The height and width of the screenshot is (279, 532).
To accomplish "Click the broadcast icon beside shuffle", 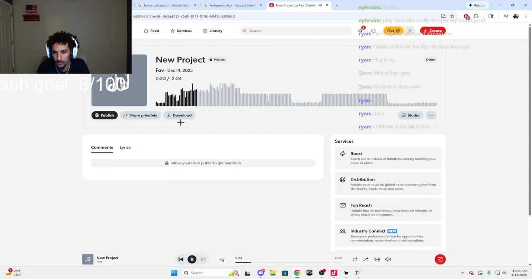I will 377,259.
